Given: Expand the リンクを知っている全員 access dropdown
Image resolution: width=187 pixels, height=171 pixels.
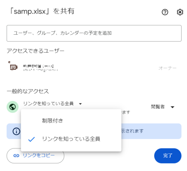Looking at the screenshot, I should pyautogui.click(x=53, y=104).
